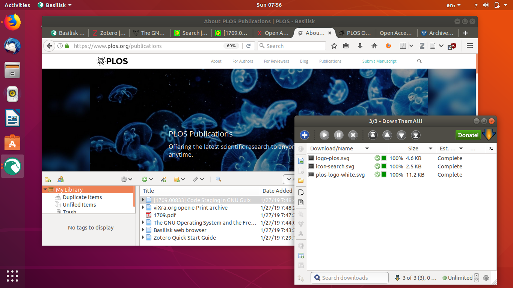Open the For Reviewers link
Viewport: 513px width, 288px height.
[276, 61]
